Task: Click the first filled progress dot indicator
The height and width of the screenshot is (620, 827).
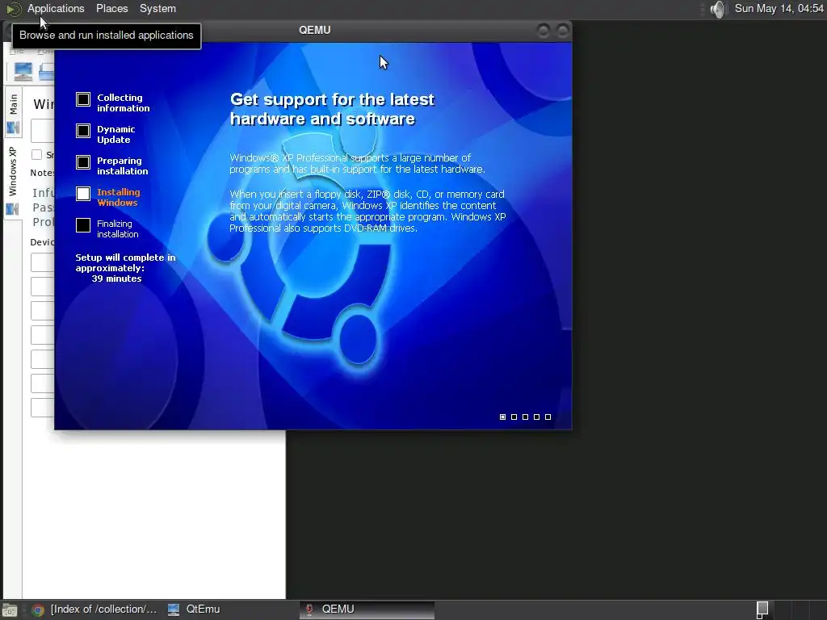Action: pos(502,417)
